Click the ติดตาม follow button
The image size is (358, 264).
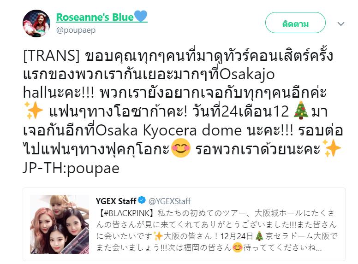tap(295, 23)
